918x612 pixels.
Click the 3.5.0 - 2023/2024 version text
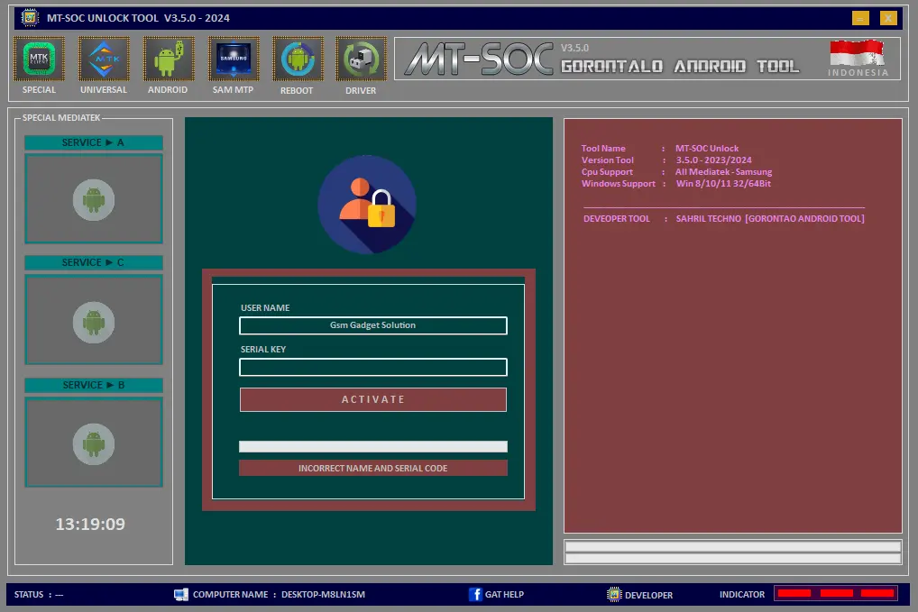[x=713, y=160]
